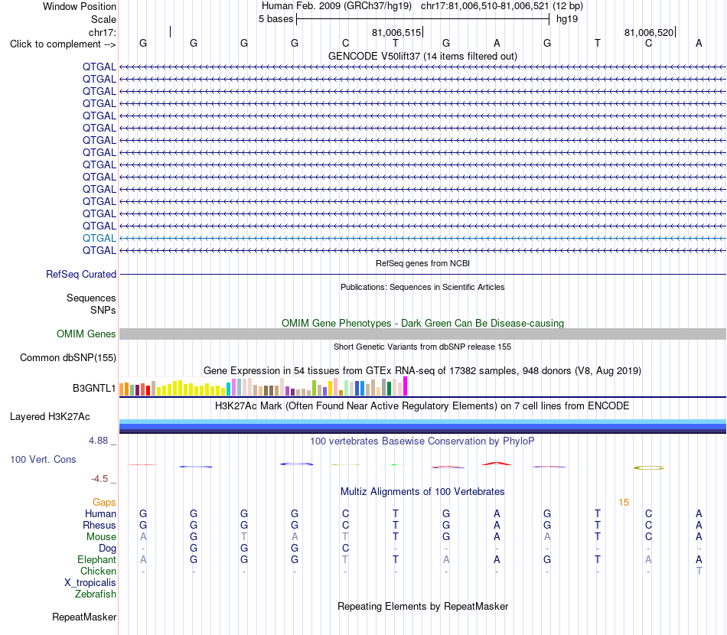
Task: Click the blue layered H3K27Ac signal band
Action: point(422,426)
